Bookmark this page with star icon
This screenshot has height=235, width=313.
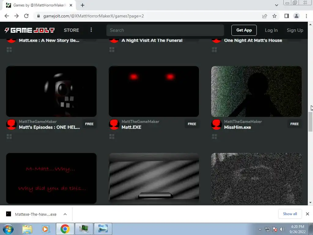tap(274, 16)
